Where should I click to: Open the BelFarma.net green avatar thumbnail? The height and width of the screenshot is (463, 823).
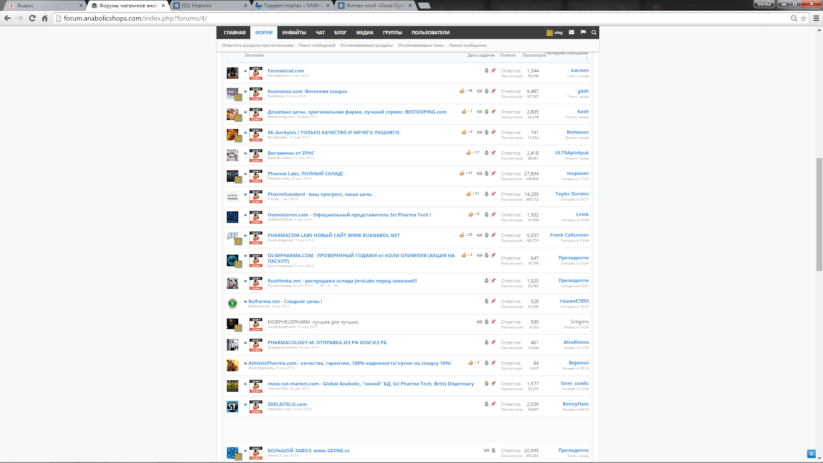point(232,304)
